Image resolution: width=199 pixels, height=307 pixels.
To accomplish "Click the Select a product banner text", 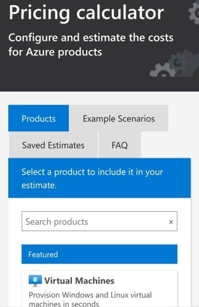I will coord(92,178).
